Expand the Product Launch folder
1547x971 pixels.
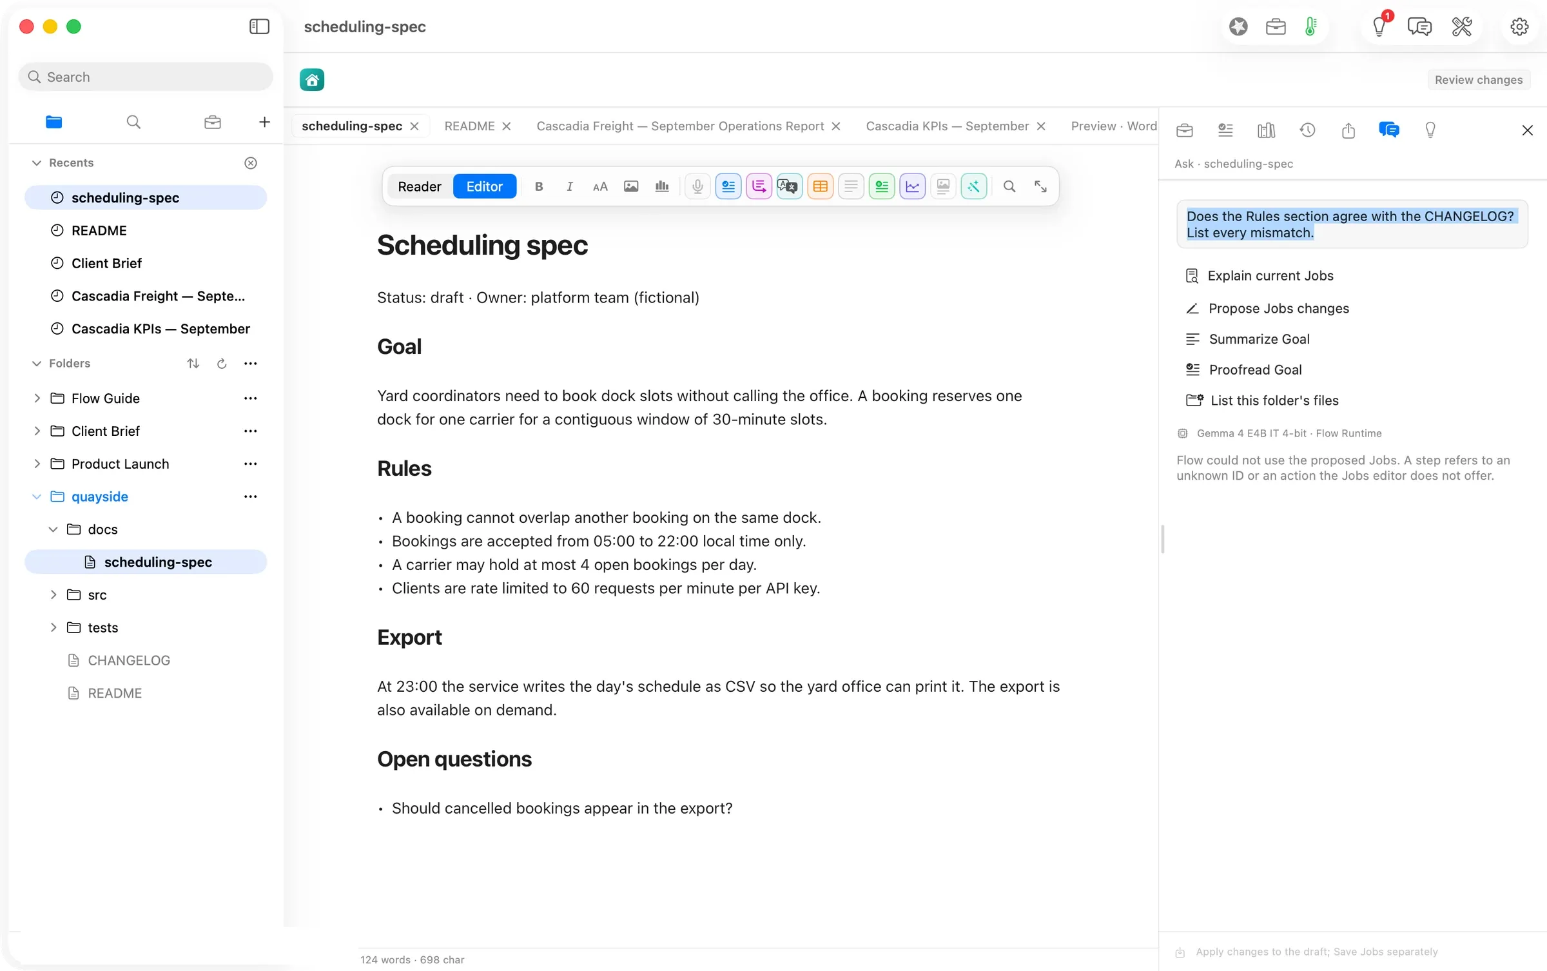[x=37, y=464]
